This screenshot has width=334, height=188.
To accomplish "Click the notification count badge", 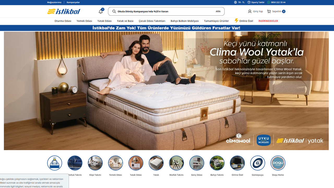I will (103, 9).
